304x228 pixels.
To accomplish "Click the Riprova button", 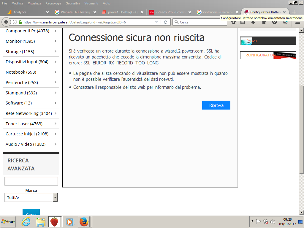I will tap(216, 105).
